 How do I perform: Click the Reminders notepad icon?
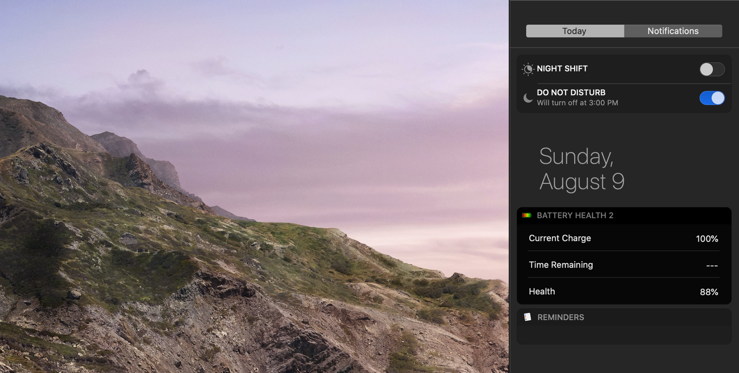point(527,317)
